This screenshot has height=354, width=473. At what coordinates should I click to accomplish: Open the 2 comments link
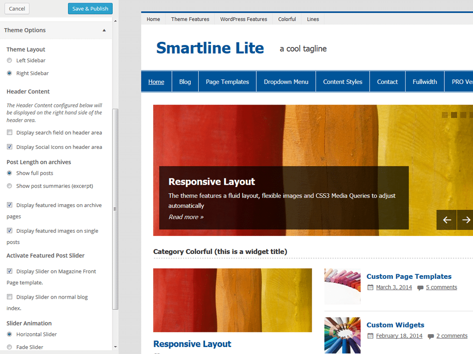[452, 336]
